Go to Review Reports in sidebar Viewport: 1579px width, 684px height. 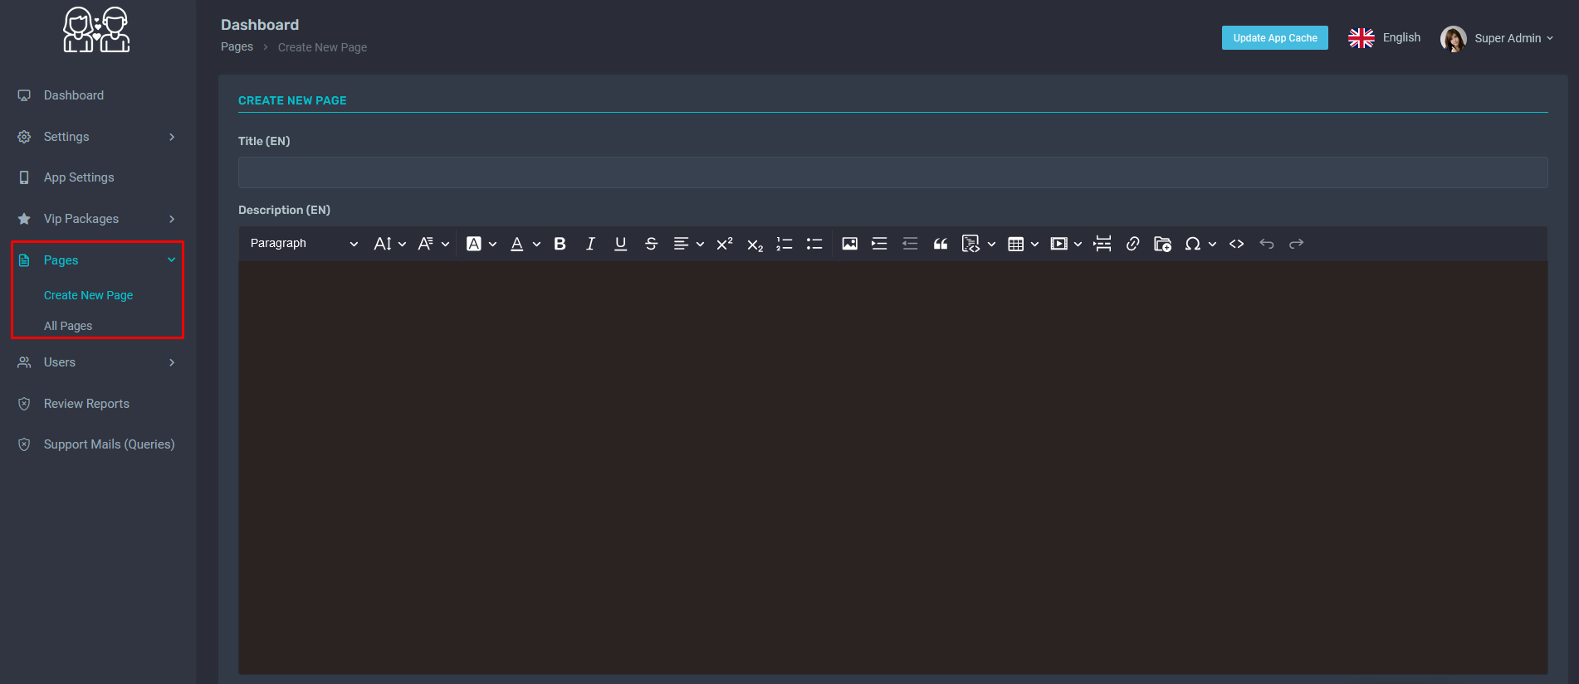(x=86, y=404)
